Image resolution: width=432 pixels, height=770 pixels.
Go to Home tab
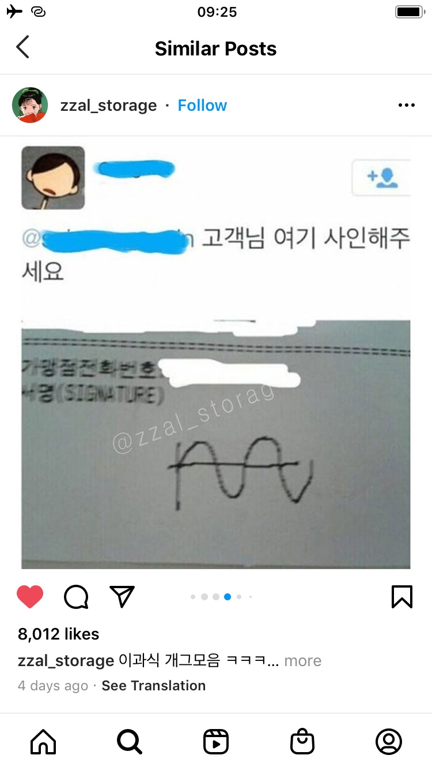point(43,742)
